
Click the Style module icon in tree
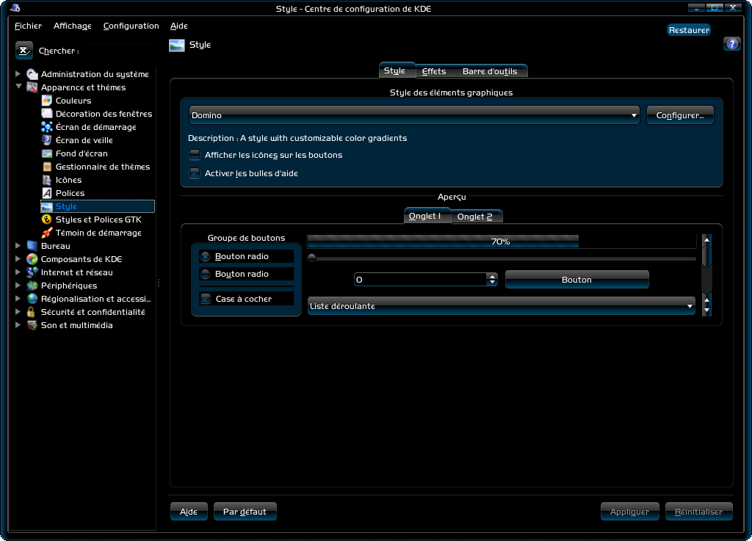click(46, 206)
